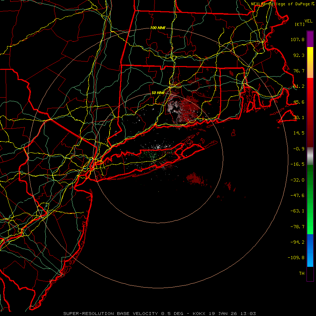Select the 45.6 legend value
The image size is (316, 316).
tap(299, 102)
